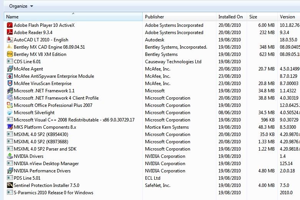This screenshot has width=300, height=200.
Task: Select 'Microsoft Silverlight' program name
Action: 34,113
